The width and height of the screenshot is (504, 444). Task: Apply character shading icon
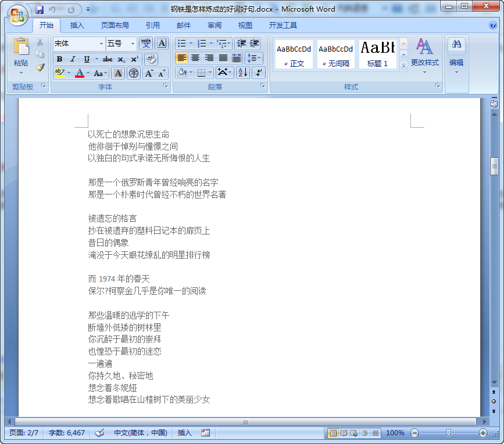click(x=118, y=73)
